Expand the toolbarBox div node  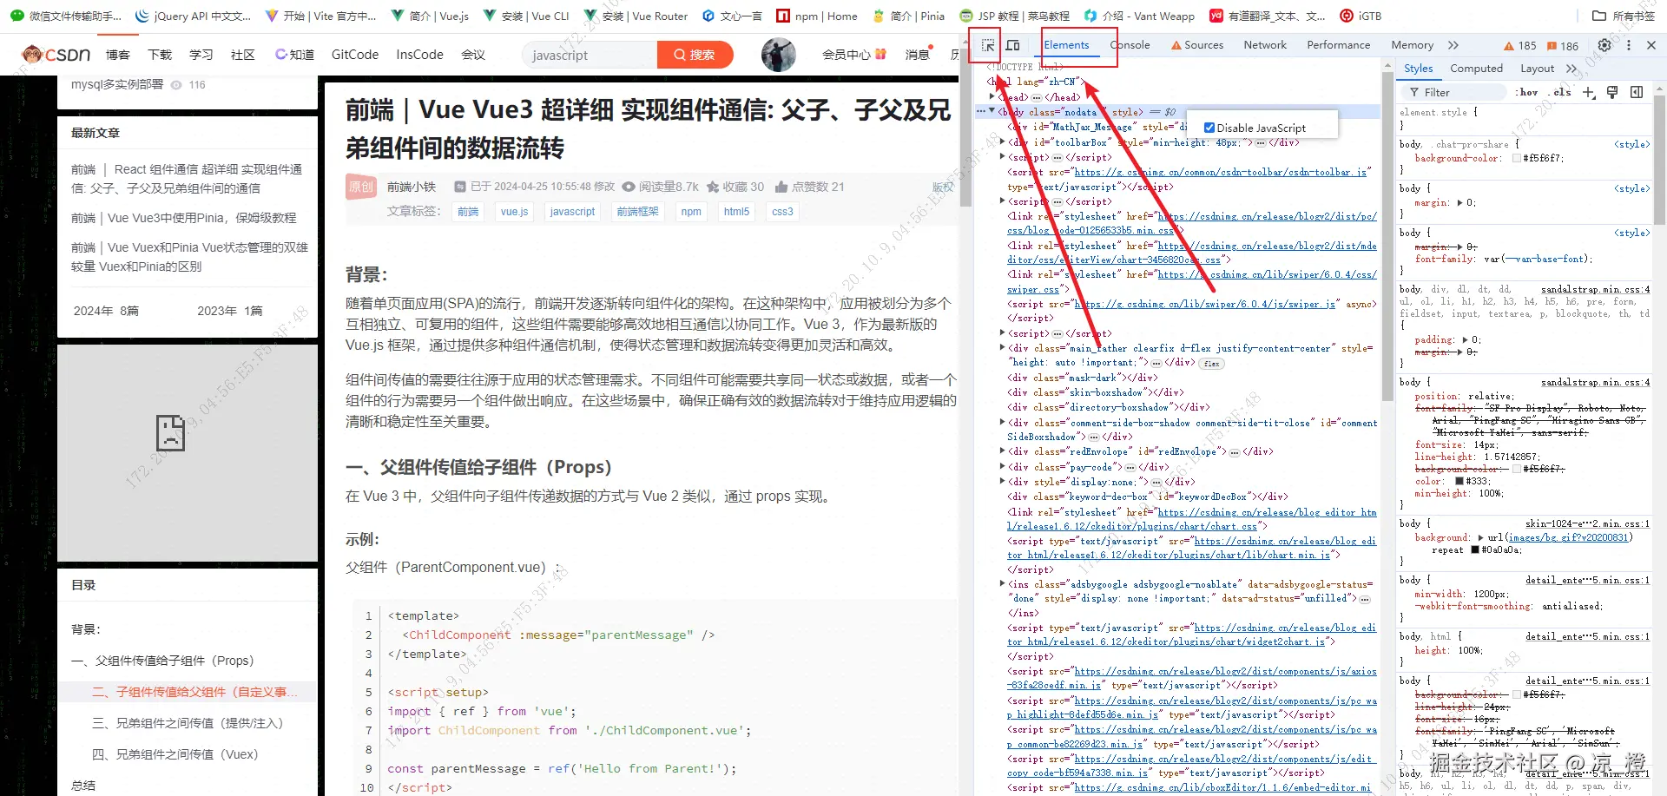click(1003, 142)
